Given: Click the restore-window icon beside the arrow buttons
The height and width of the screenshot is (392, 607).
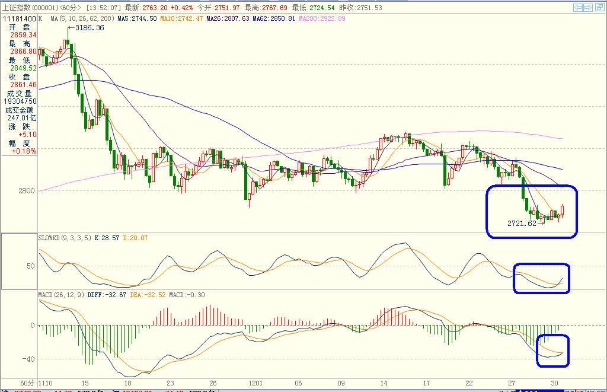Looking at the screenshot, I should [600, 7].
